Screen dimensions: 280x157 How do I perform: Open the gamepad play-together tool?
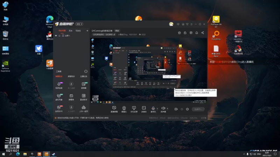tap(84, 109)
